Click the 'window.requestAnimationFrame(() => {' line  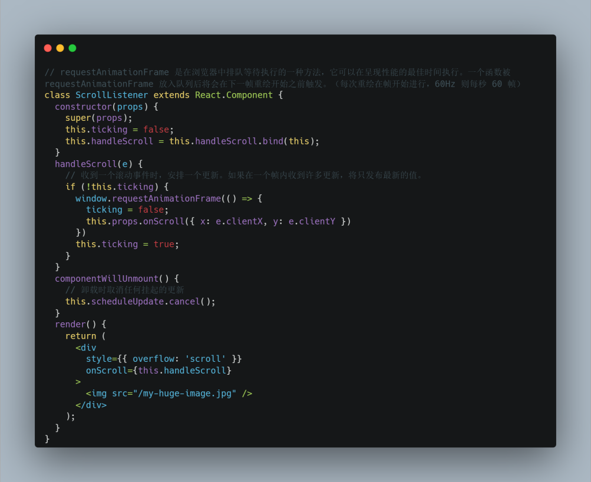pyautogui.click(x=169, y=198)
